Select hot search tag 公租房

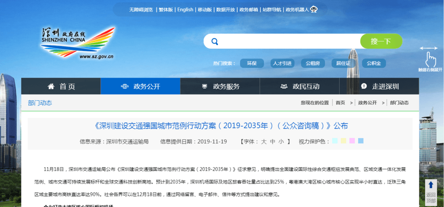click(x=312, y=63)
